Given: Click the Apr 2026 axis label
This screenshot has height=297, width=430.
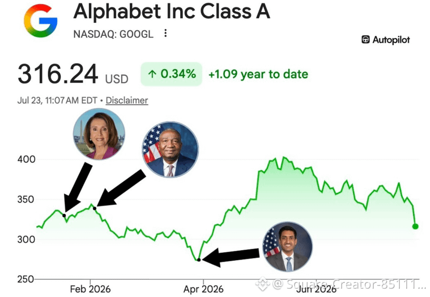Looking at the screenshot, I should click(203, 289).
